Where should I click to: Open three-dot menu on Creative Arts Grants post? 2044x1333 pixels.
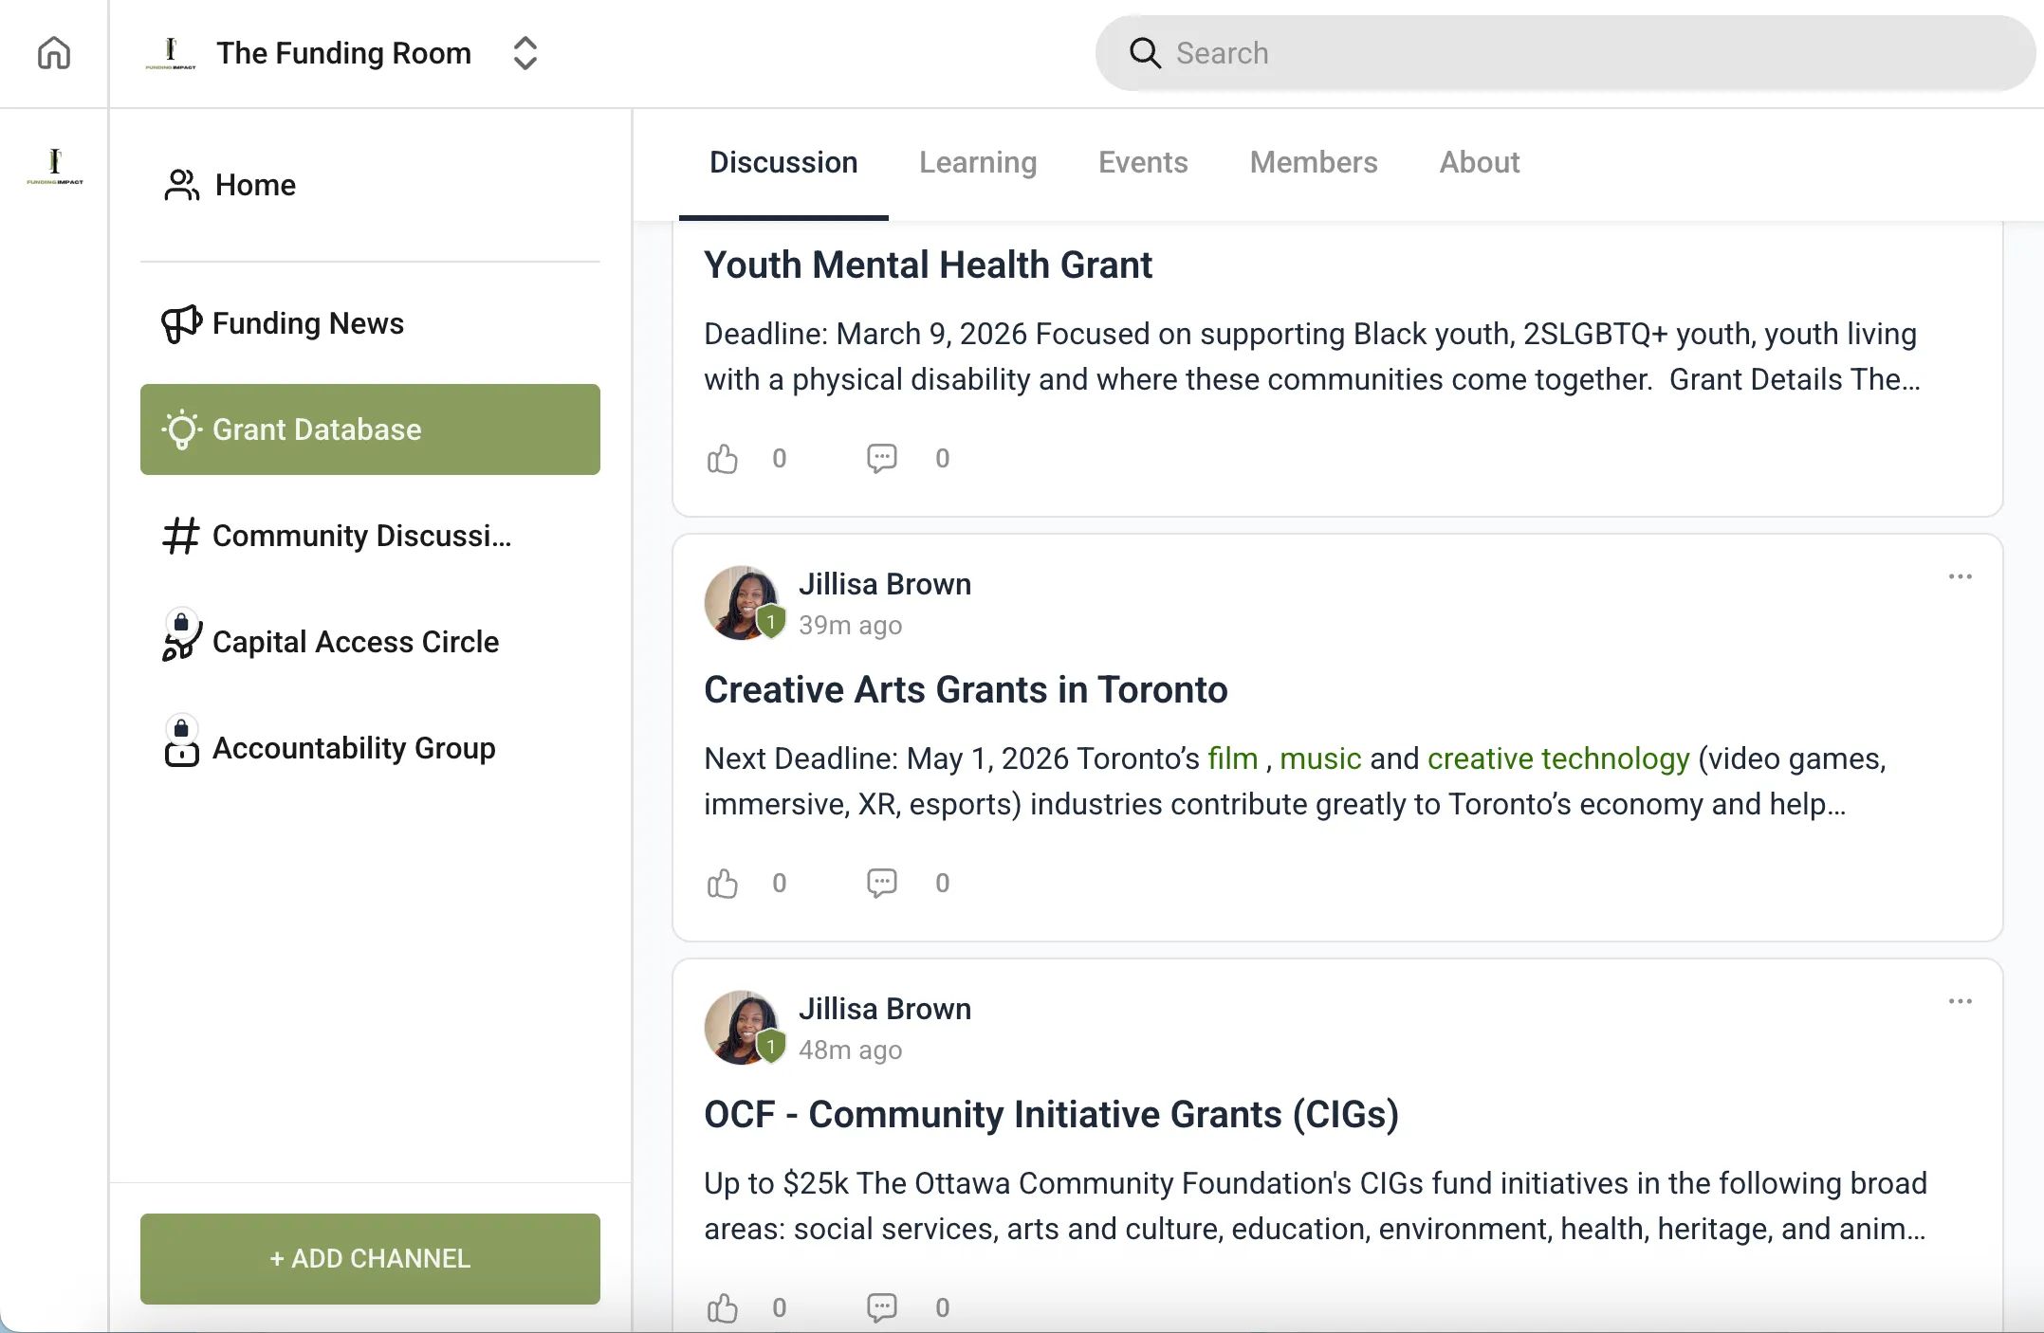pyautogui.click(x=1960, y=576)
